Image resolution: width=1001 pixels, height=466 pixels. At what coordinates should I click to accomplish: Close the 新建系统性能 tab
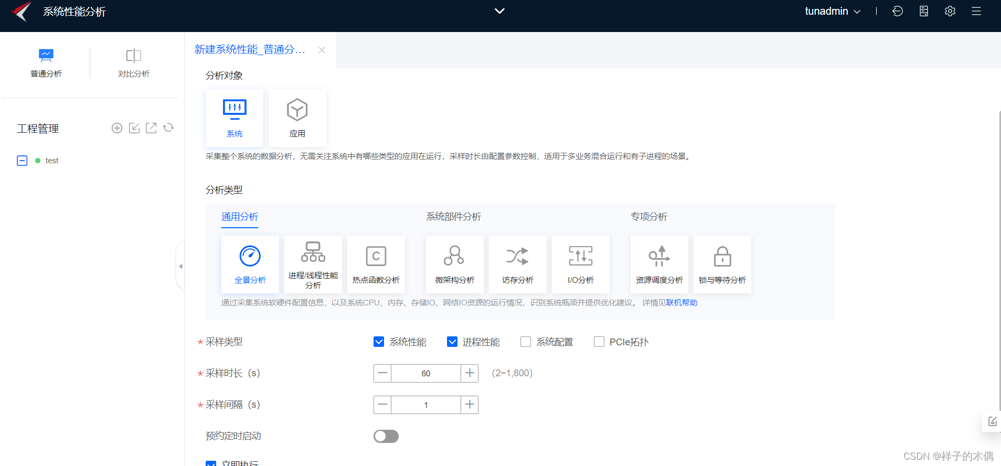[x=322, y=50]
